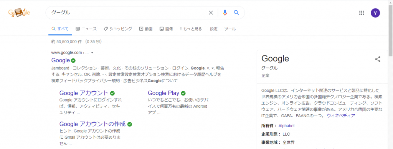The image size is (393, 149).
Task: Click inside the グーグル search field
Action: click(x=128, y=13)
